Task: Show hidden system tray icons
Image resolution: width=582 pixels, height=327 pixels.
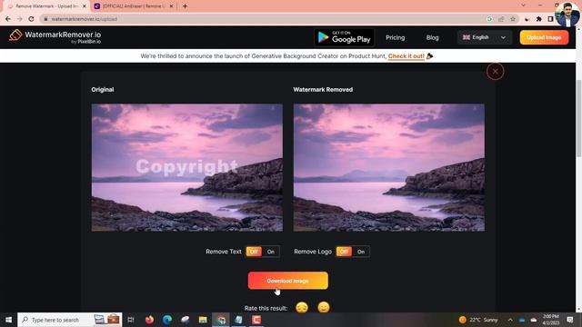Action: click(x=510, y=320)
